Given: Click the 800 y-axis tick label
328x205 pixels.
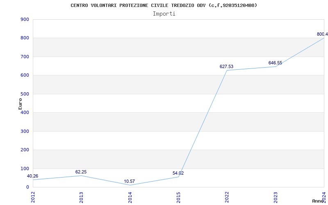Looking at the screenshot, I should [25, 38].
